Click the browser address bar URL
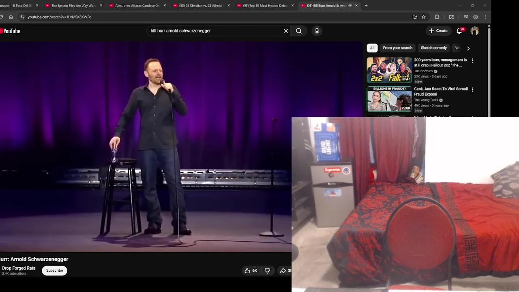This screenshot has width=519, height=292. tap(59, 17)
